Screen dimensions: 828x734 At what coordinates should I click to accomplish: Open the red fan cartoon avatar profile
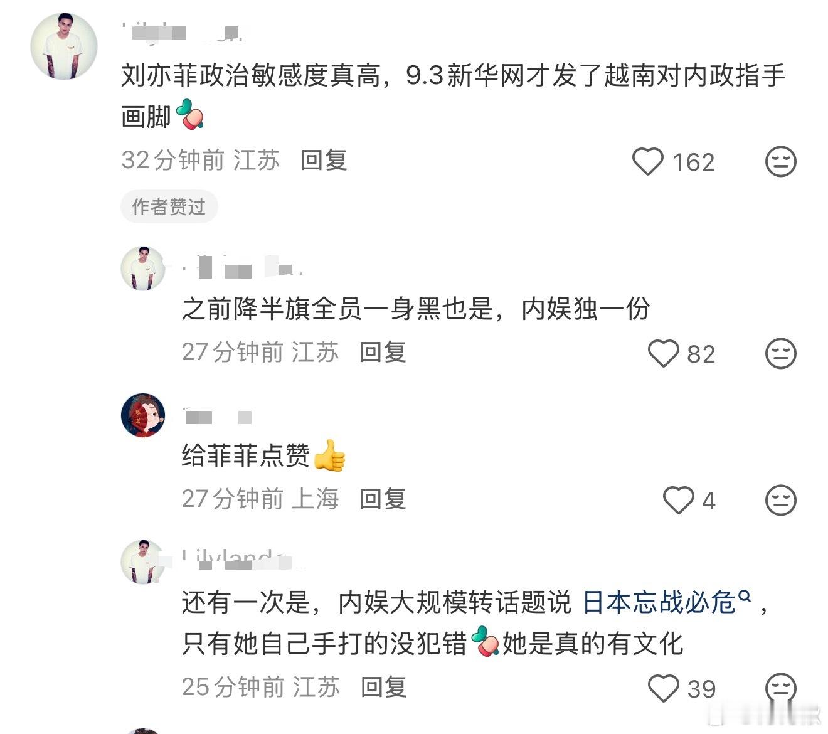(143, 415)
